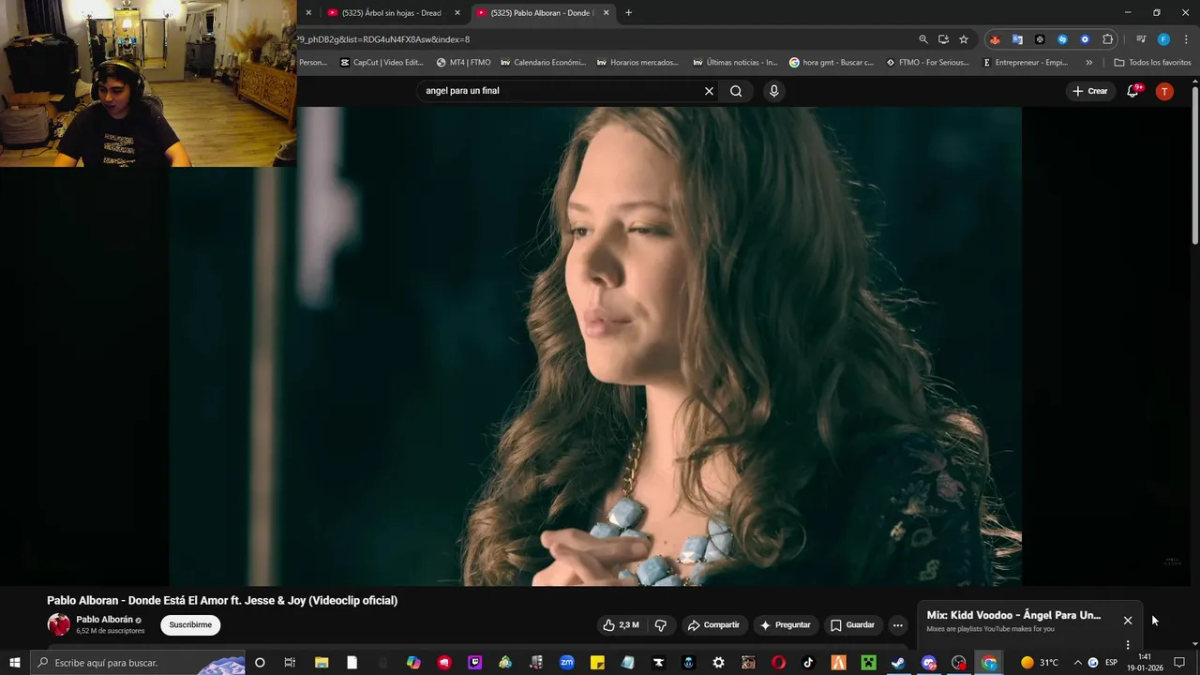
Task: Open Discord from the taskbar
Action: click(x=928, y=663)
